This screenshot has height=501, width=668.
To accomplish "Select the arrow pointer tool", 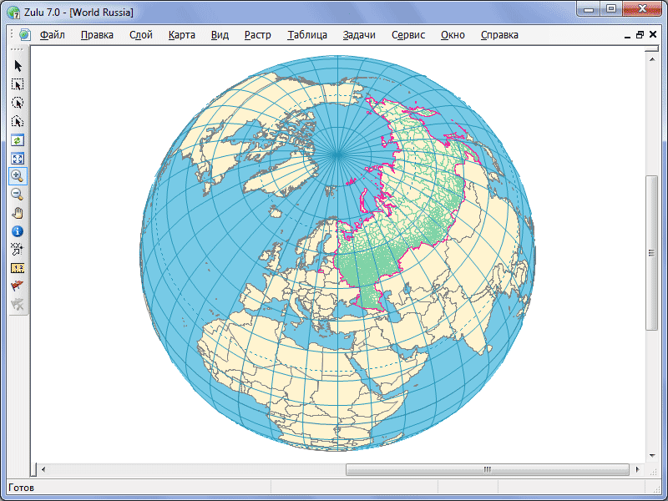I will pos(18,66).
